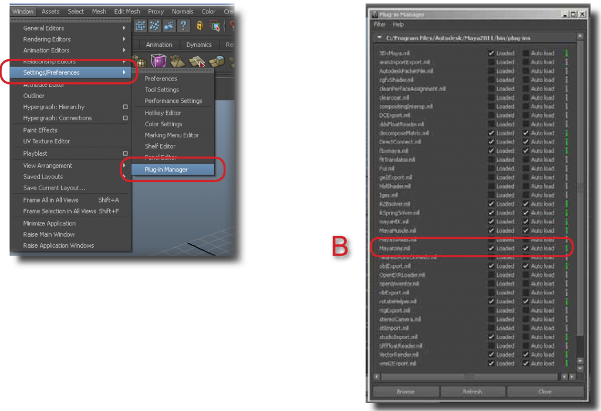Click the padlock icon on the status line
The height and width of the screenshot is (411, 601).
[x=200, y=25]
